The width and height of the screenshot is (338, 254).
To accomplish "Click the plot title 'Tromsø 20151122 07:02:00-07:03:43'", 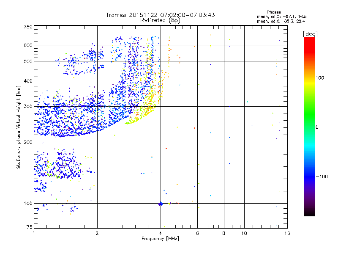I will tap(161, 15).
